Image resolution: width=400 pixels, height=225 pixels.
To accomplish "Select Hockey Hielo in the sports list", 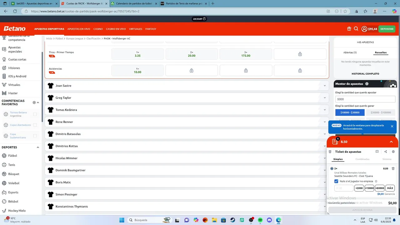I will (x=17, y=211).
